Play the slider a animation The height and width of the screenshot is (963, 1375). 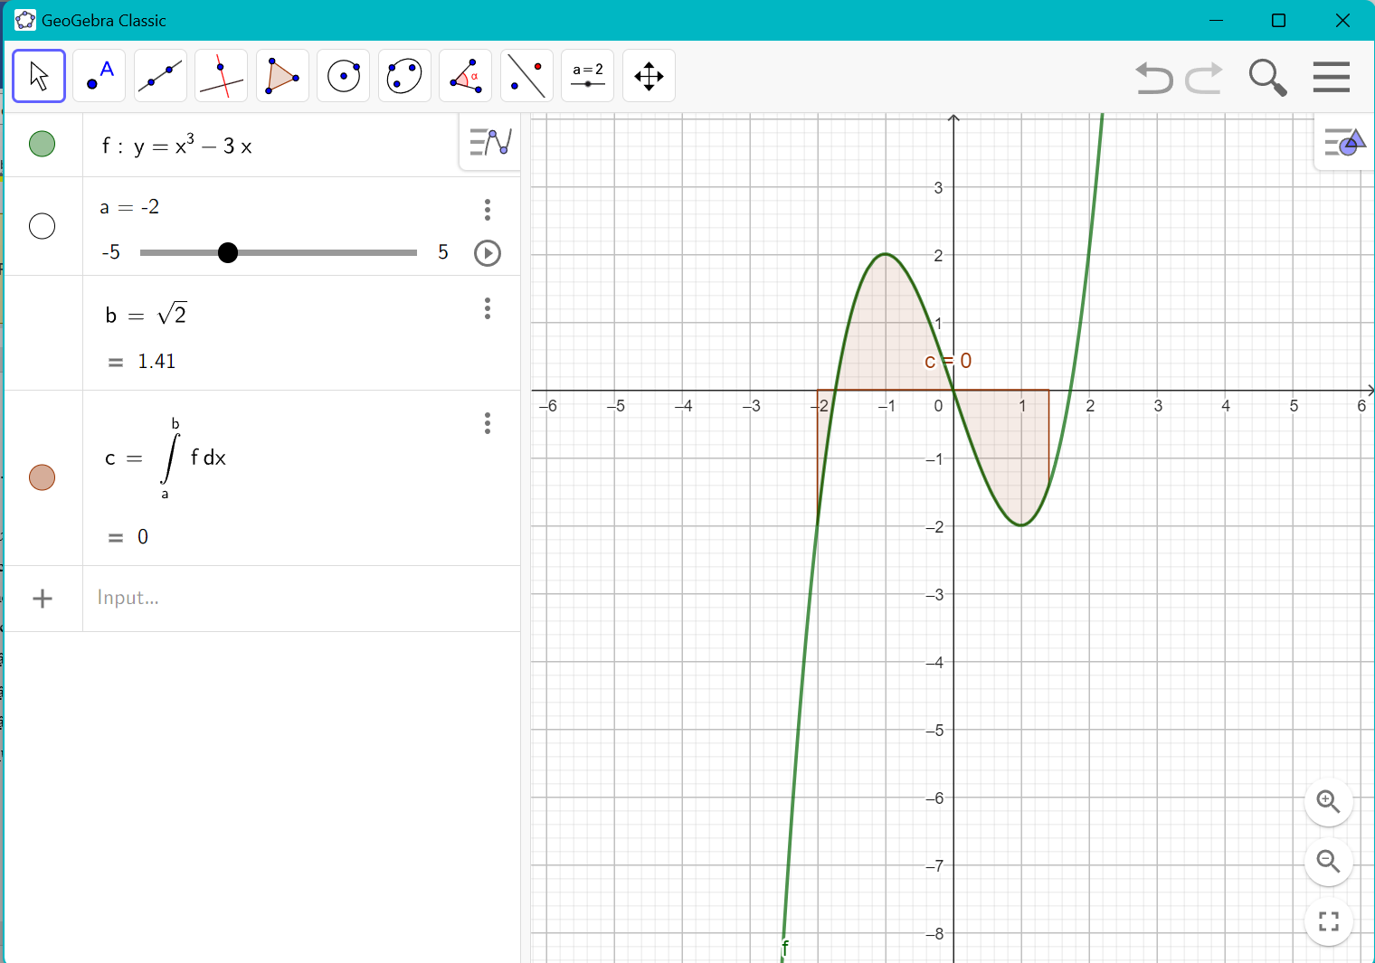pyautogui.click(x=488, y=253)
